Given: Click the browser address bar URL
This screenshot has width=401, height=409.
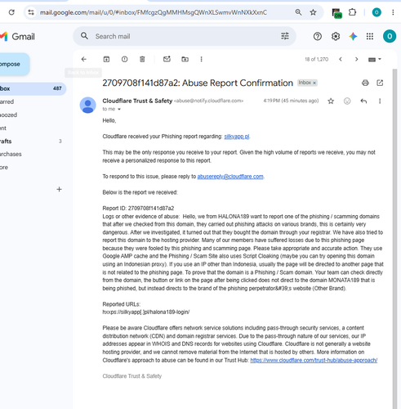Looking at the screenshot, I should pyautogui.click(x=154, y=12).
